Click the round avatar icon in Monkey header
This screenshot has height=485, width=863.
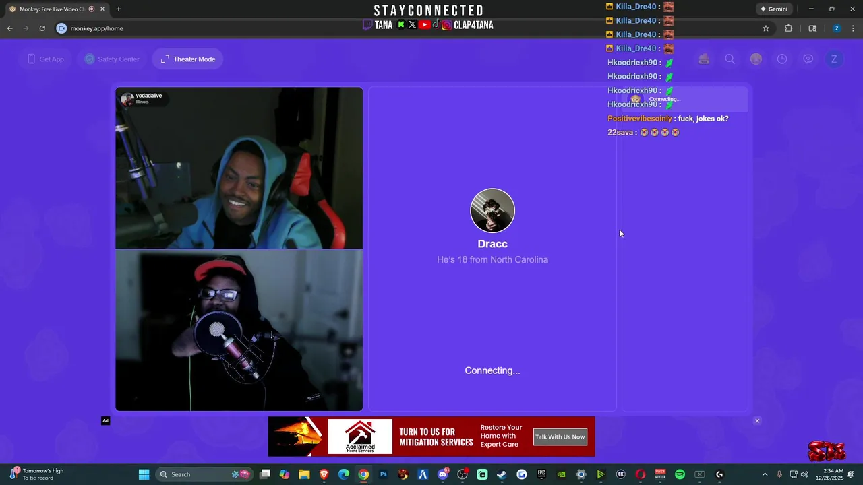point(756,59)
